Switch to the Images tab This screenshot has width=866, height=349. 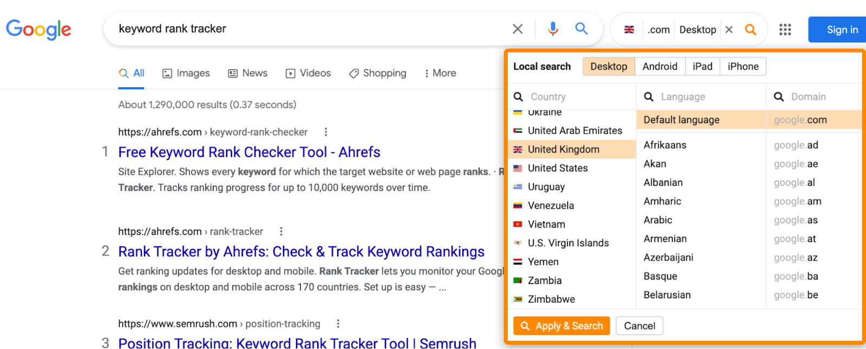point(186,73)
